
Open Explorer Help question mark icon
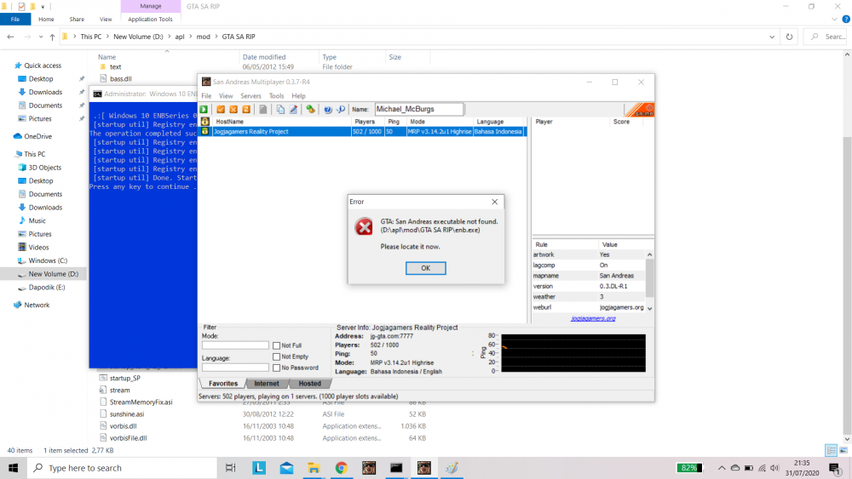[x=845, y=19]
